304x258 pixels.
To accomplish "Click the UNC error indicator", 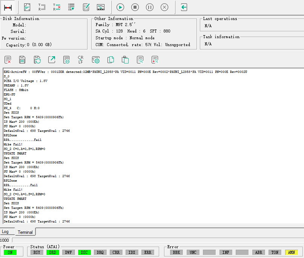I will click(x=193, y=252).
